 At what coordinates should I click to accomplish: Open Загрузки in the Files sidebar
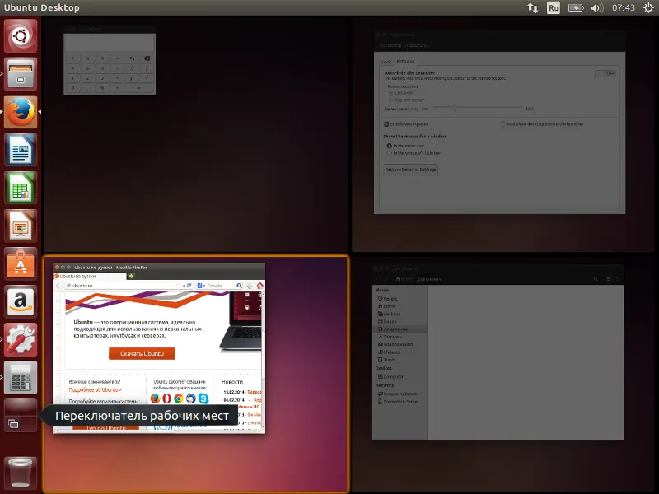click(x=390, y=337)
